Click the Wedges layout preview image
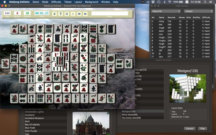The height and width of the screenshot is (135, 216). (x=188, y=89)
